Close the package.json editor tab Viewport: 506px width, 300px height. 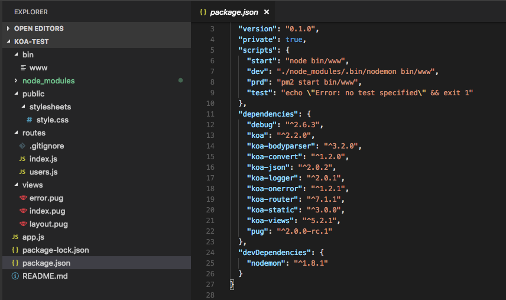pos(267,12)
